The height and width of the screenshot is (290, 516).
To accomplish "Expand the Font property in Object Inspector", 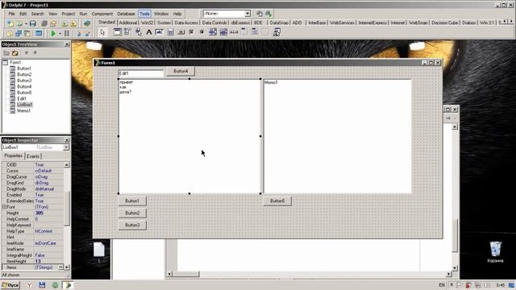I will [x=4, y=207].
